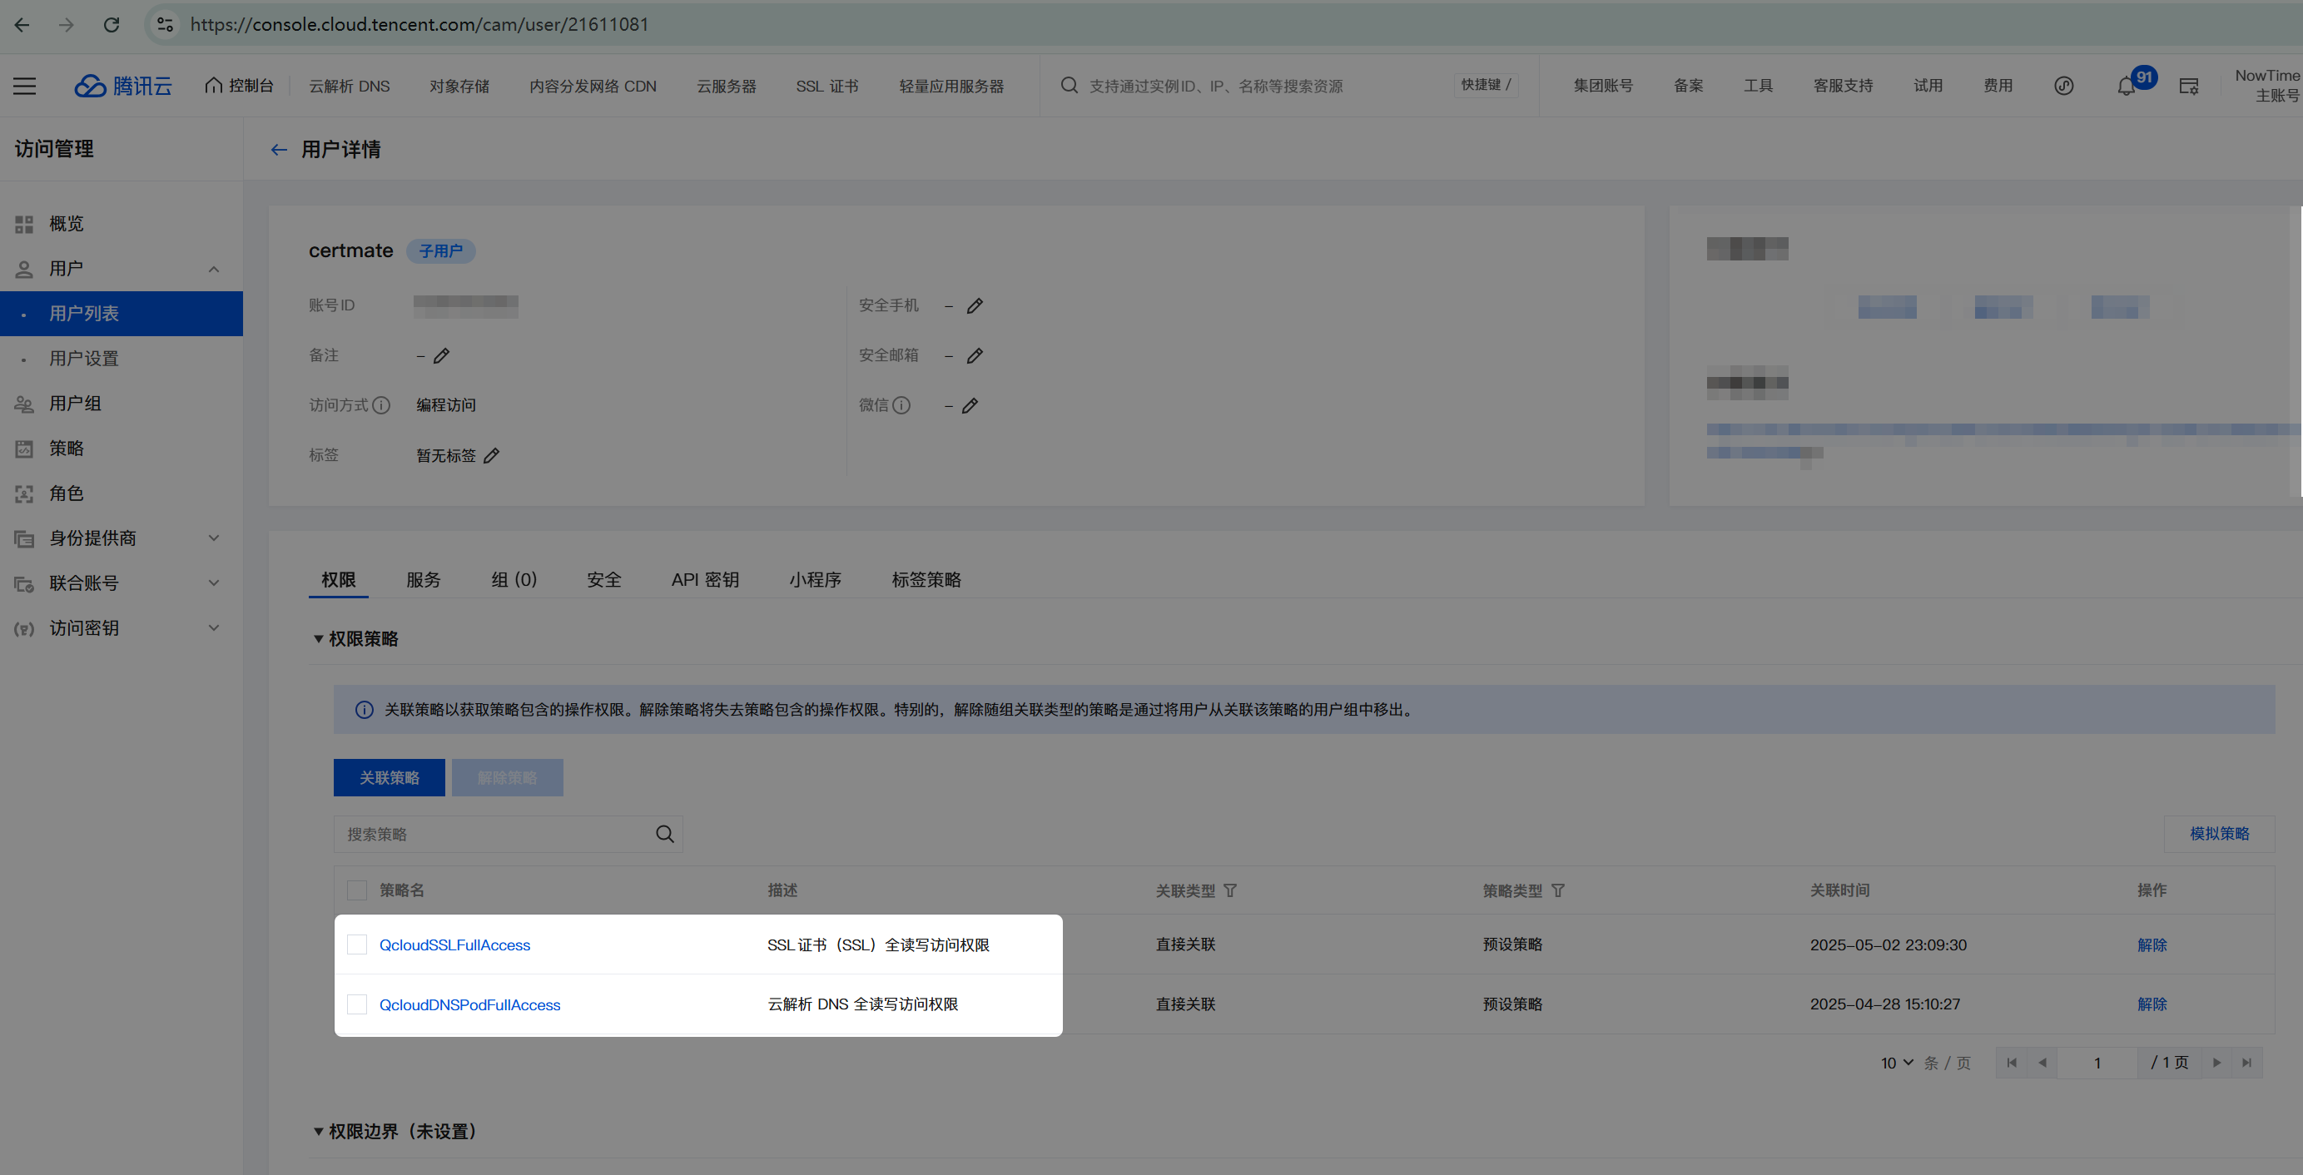Go back with browser back arrow
The image size is (2303, 1175).
pyautogui.click(x=22, y=25)
